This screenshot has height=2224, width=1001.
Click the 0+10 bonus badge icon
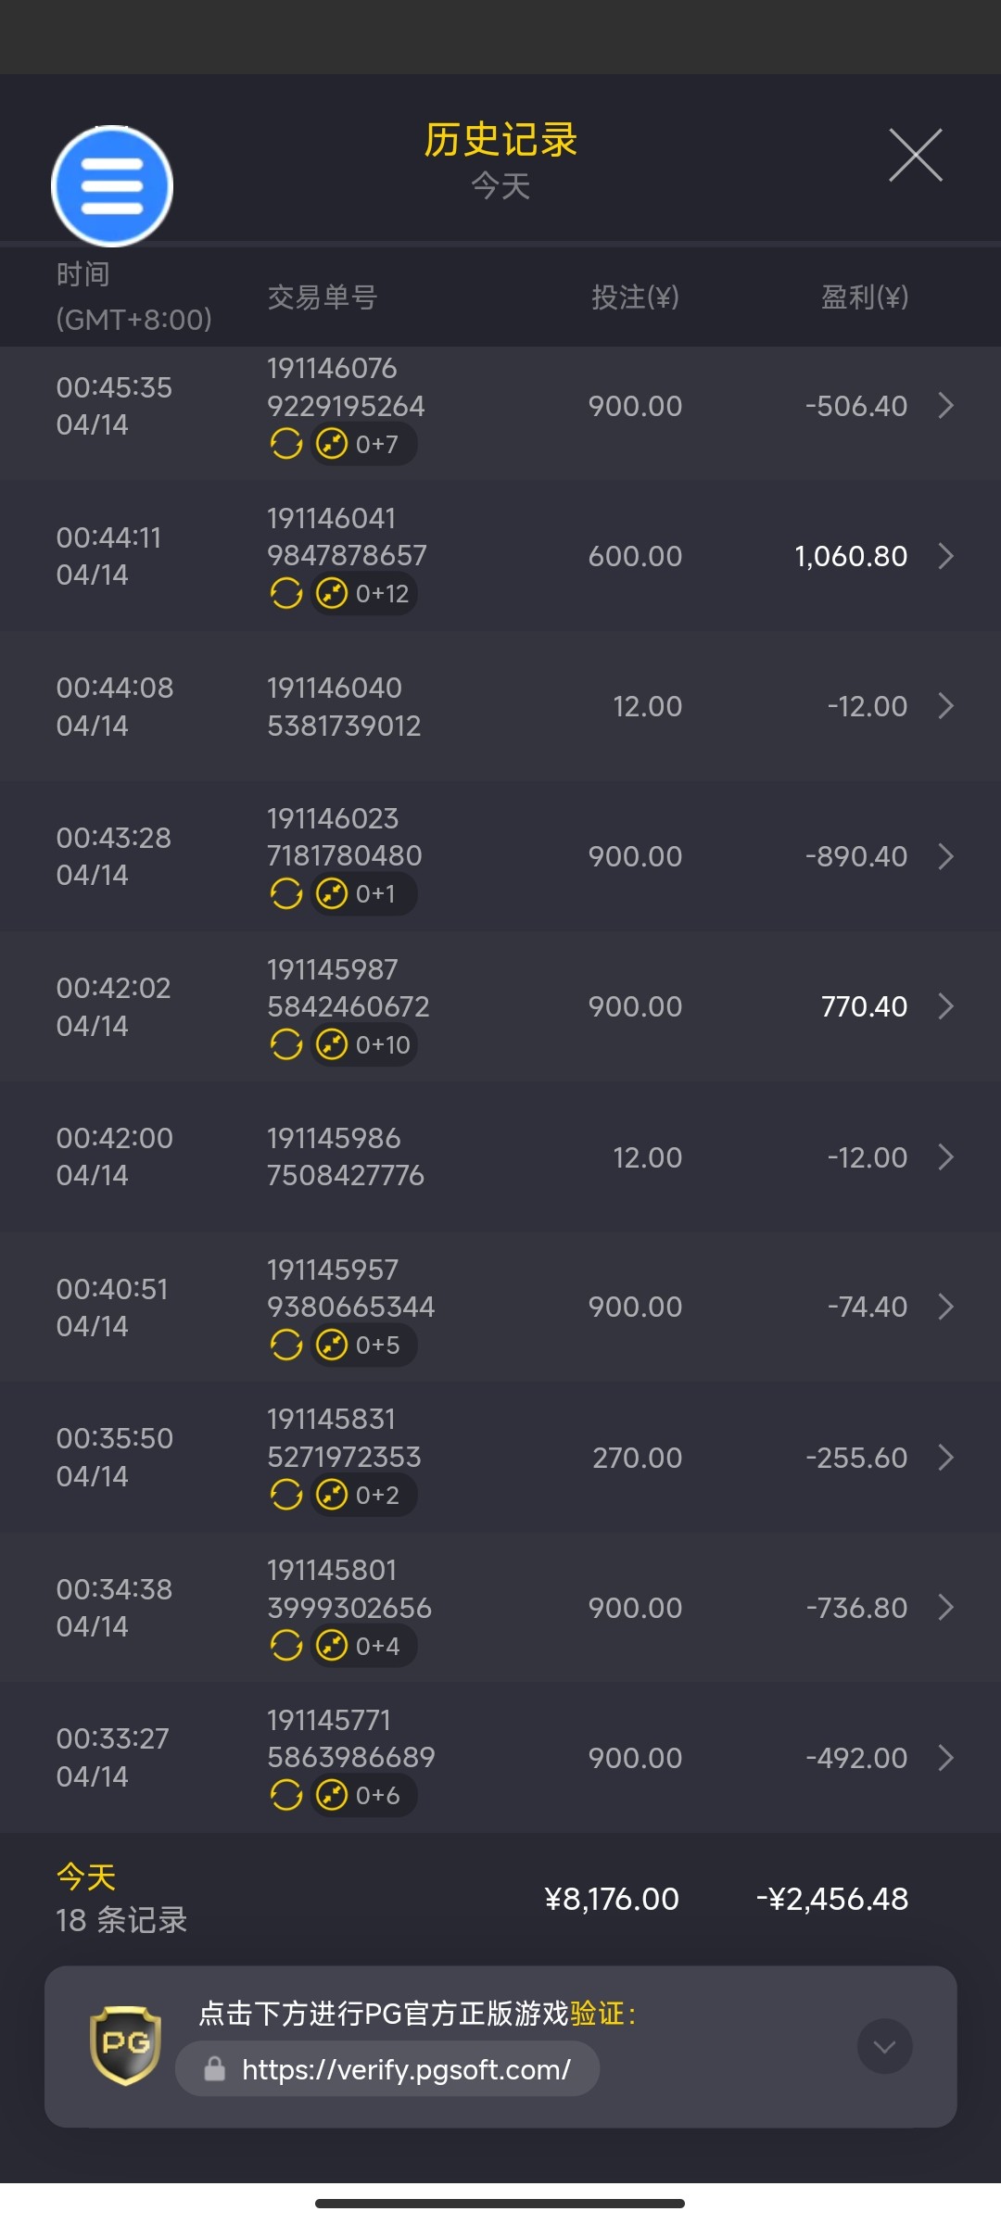(332, 1044)
